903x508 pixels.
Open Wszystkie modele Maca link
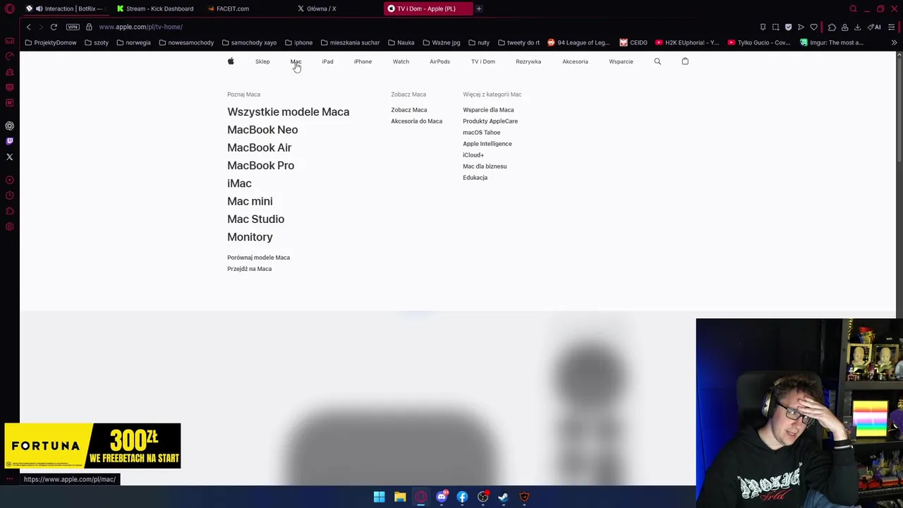click(288, 111)
